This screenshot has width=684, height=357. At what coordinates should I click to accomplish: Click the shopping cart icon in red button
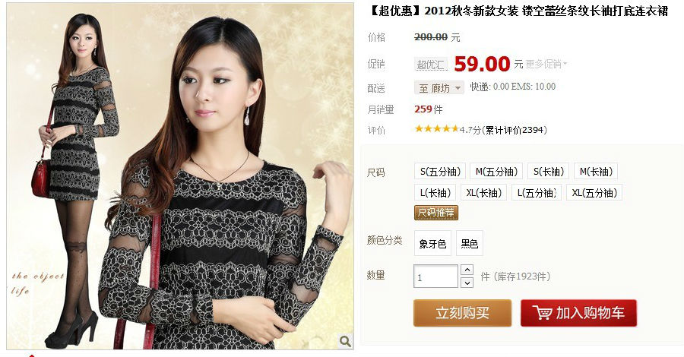click(542, 312)
